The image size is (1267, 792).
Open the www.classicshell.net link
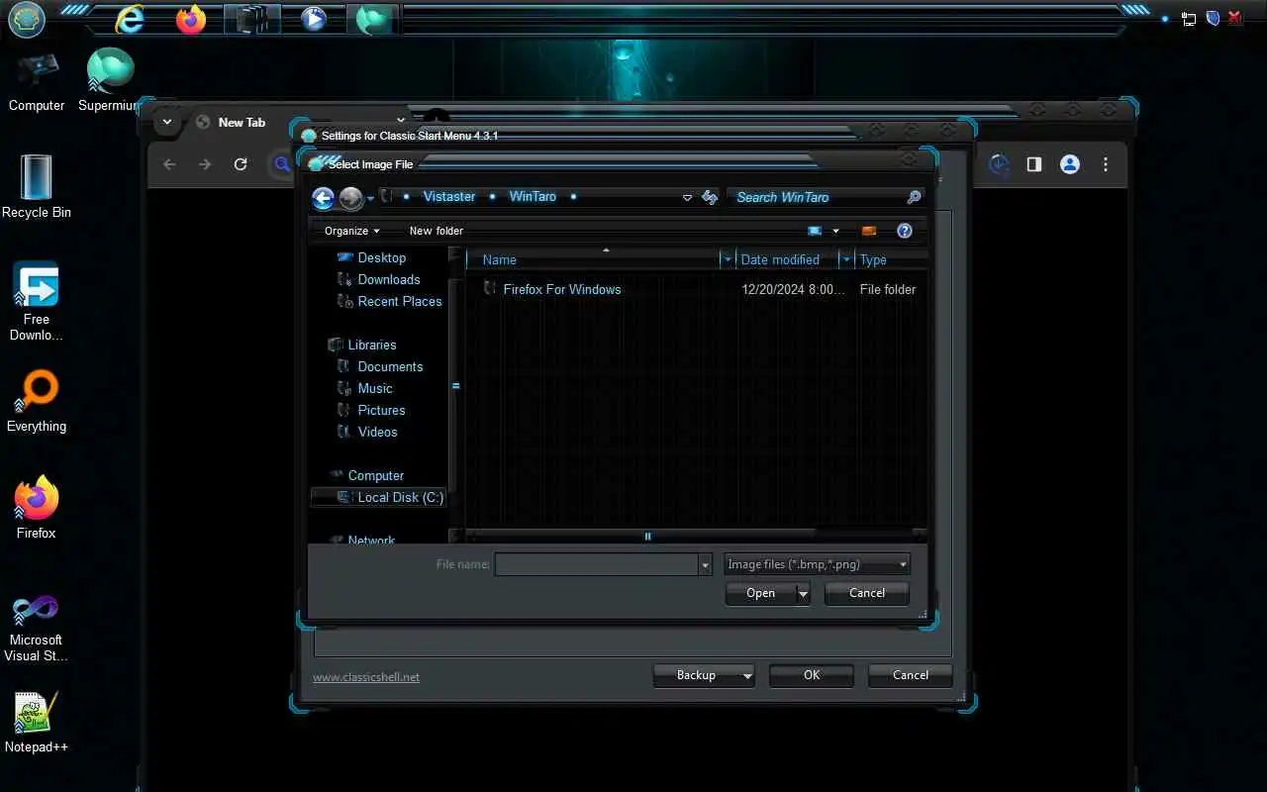[x=366, y=677]
